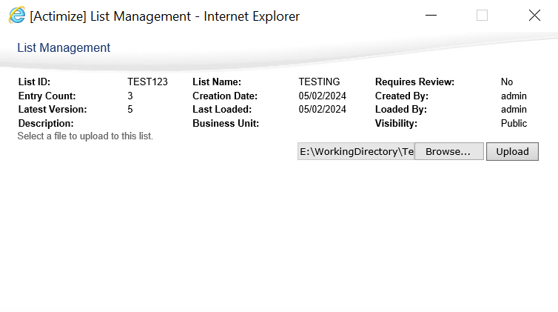This screenshot has height=312, width=558.
Task: Close the List Management window
Action: pos(534,16)
